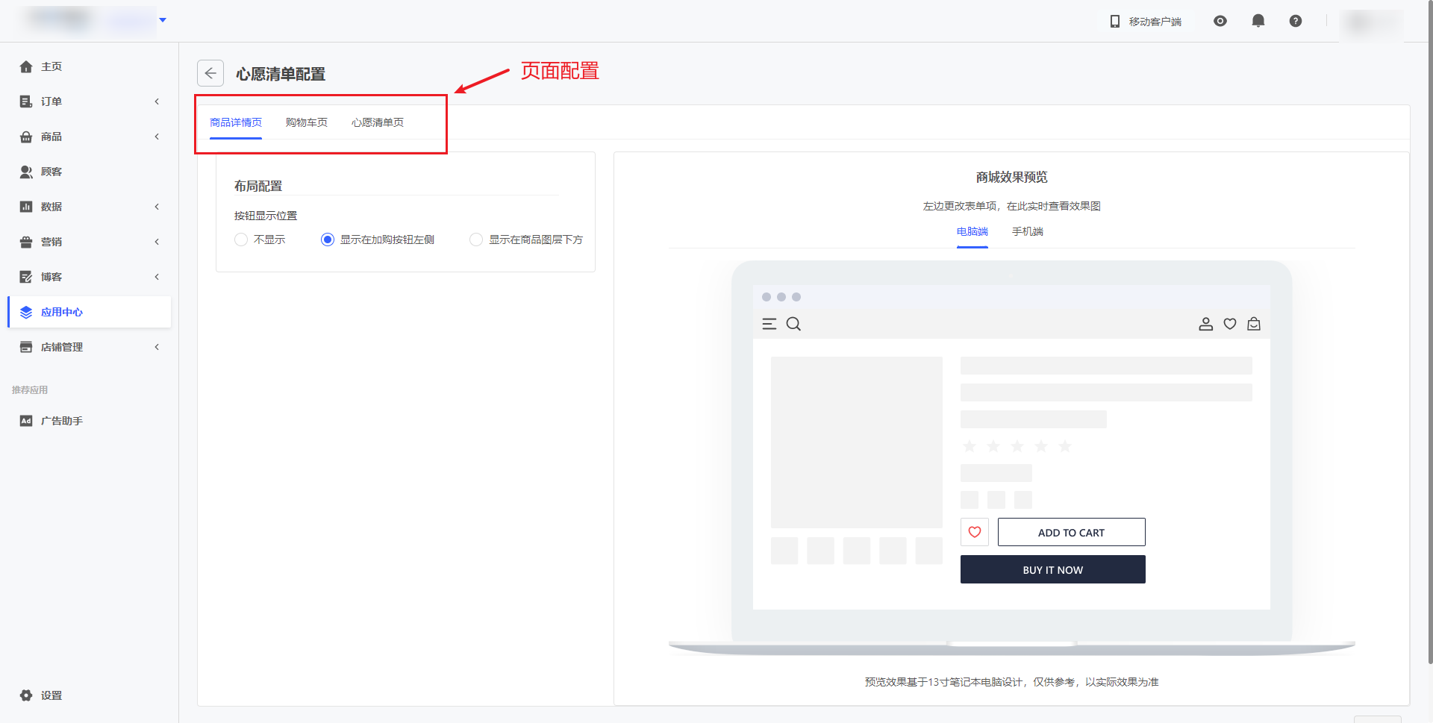This screenshot has width=1433, height=723.
Task: Open 设置 at the sidebar bottom
Action: click(x=51, y=695)
